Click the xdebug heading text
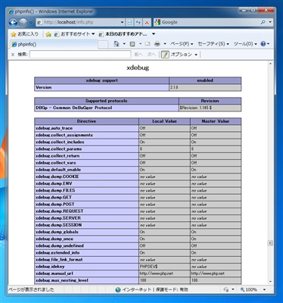 (138, 67)
